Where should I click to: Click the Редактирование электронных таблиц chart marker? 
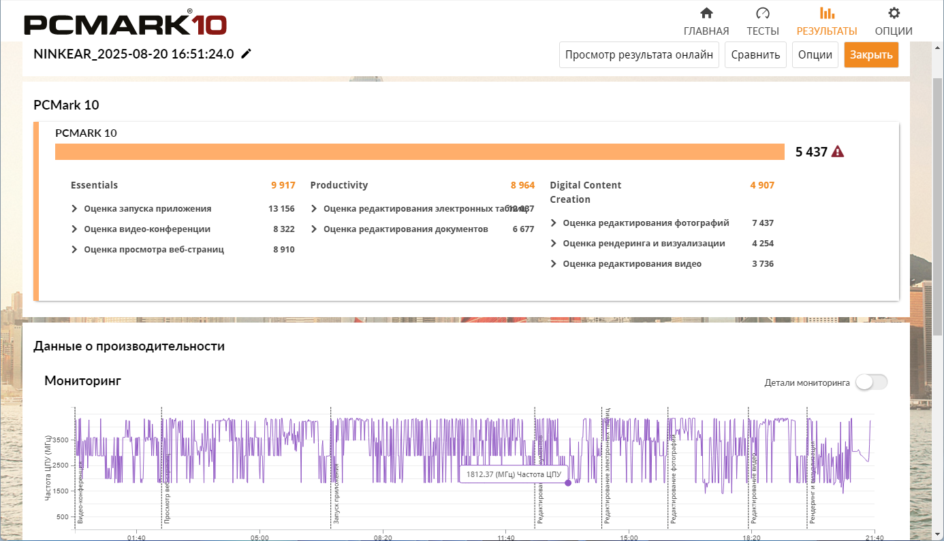(607, 466)
